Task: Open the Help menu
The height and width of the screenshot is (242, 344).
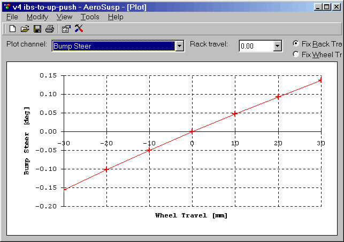Action: point(116,17)
